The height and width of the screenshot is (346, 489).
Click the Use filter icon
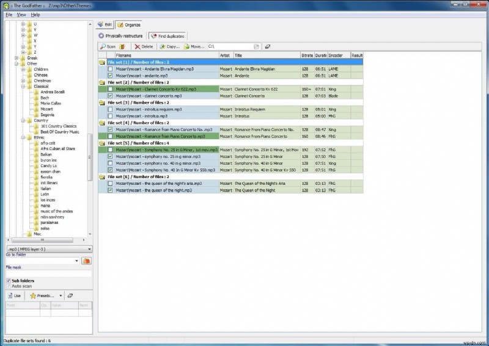click(x=10, y=296)
